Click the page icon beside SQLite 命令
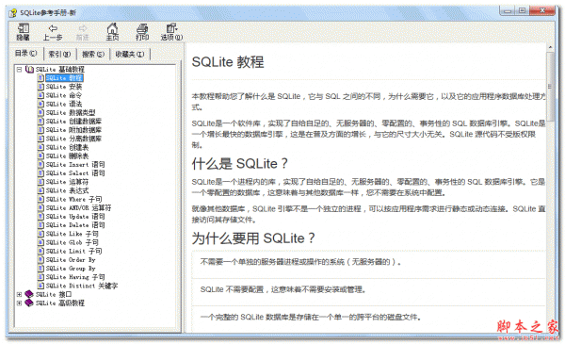Viewport: 565px width, 344px height. point(40,95)
